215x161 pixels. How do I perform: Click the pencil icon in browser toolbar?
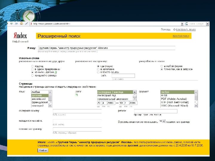point(27,24)
